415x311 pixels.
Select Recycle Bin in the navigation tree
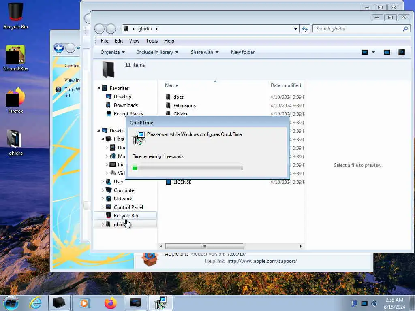pos(126,216)
